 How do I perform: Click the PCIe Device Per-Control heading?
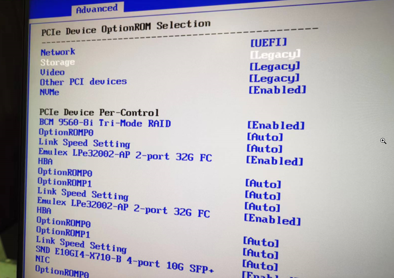99,112
